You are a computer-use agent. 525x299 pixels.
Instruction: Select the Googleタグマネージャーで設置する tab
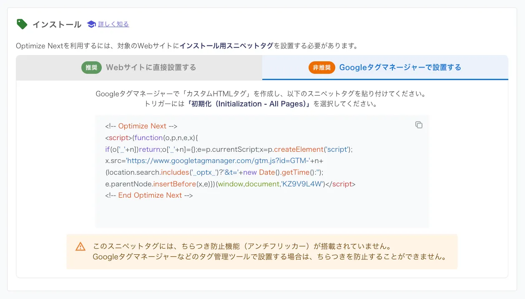385,68
